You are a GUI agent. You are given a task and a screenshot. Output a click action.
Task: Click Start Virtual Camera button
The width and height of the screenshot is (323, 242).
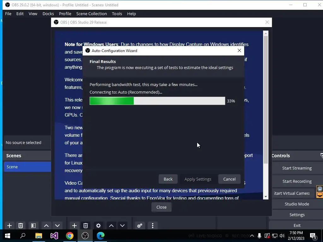click(x=293, y=193)
